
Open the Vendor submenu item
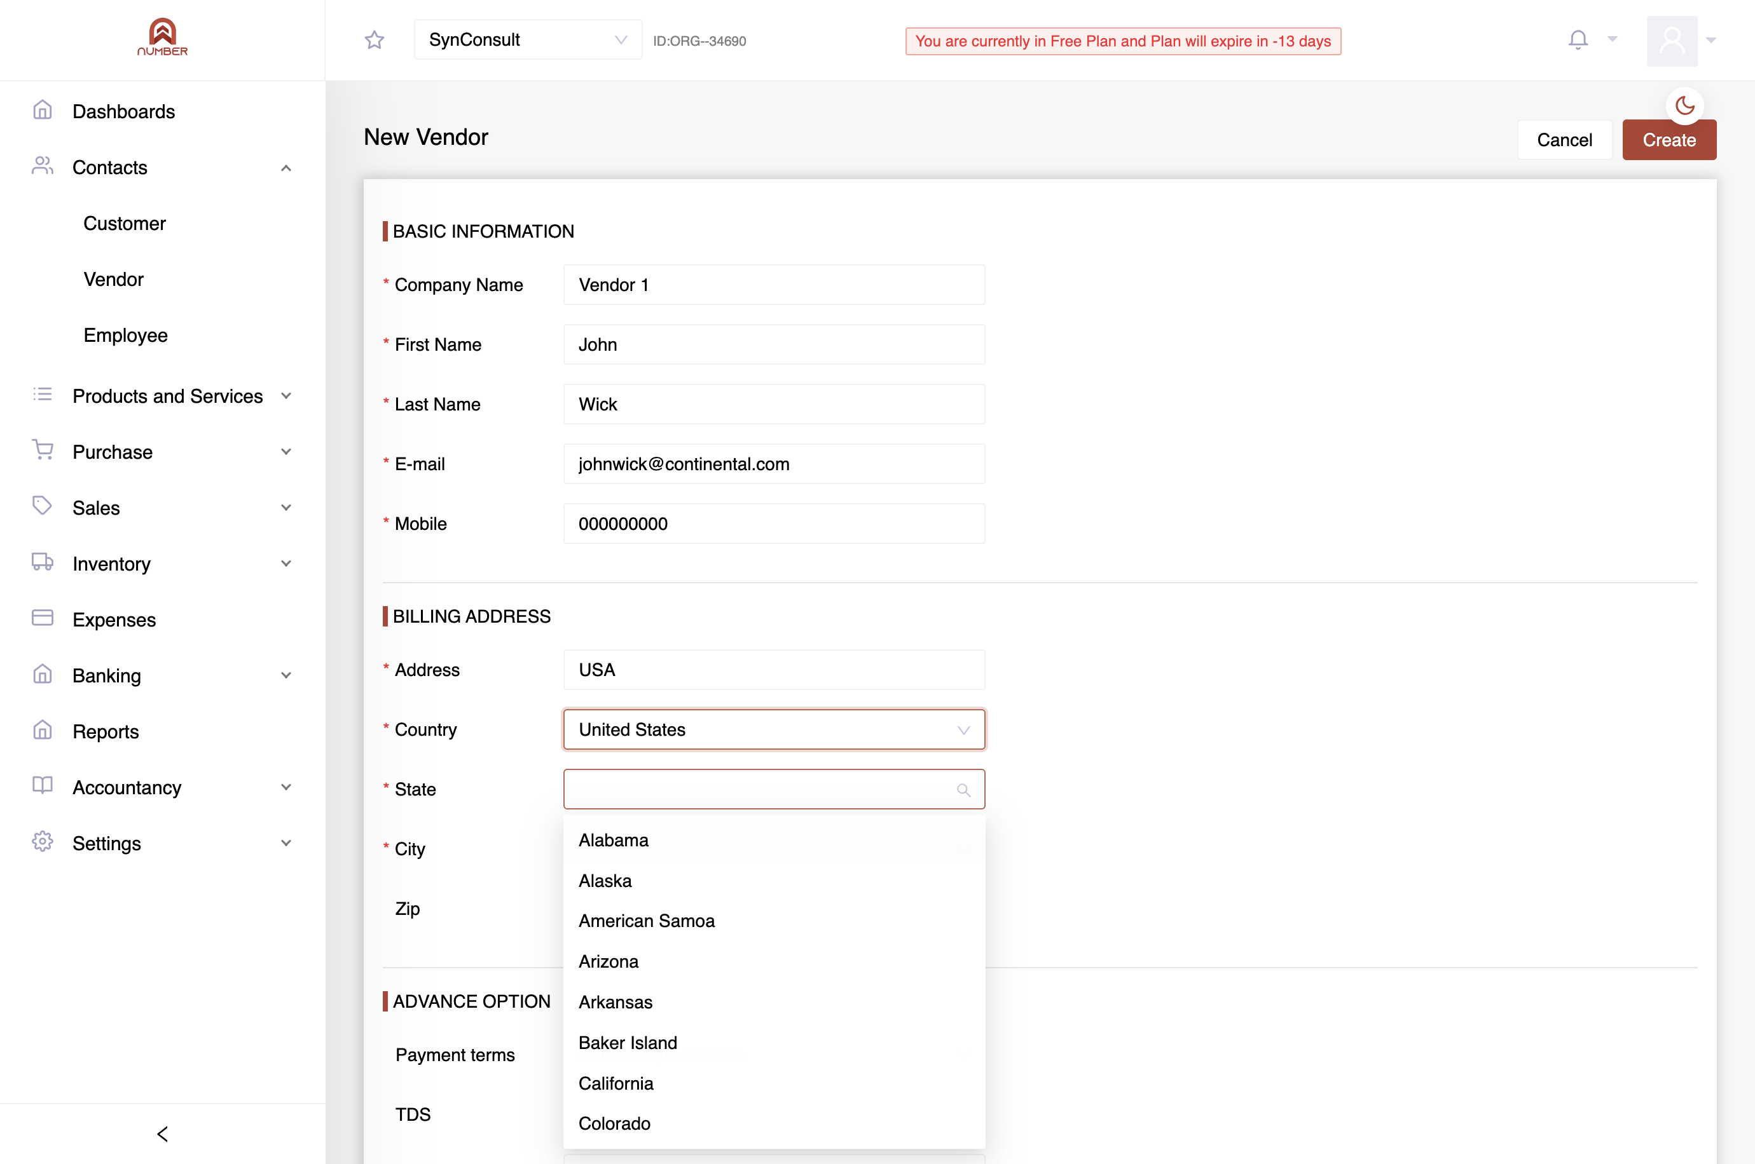coord(114,279)
